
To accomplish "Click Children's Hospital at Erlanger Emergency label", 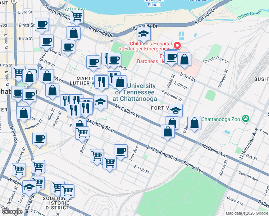I will [145, 46].
